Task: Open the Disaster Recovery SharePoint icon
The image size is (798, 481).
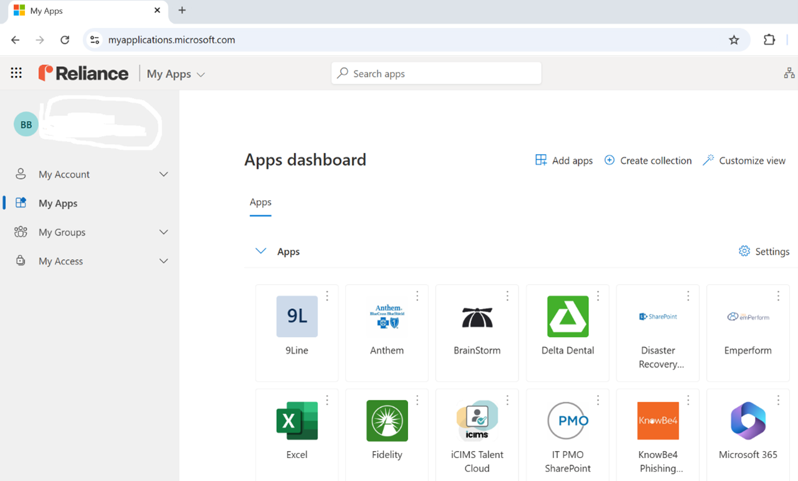Action: 658,316
